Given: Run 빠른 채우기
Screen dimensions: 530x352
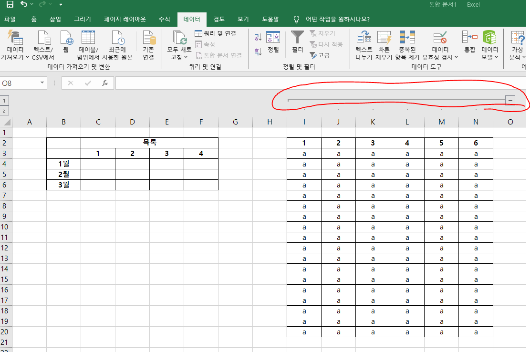Looking at the screenshot, I should pyautogui.click(x=384, y=45).
